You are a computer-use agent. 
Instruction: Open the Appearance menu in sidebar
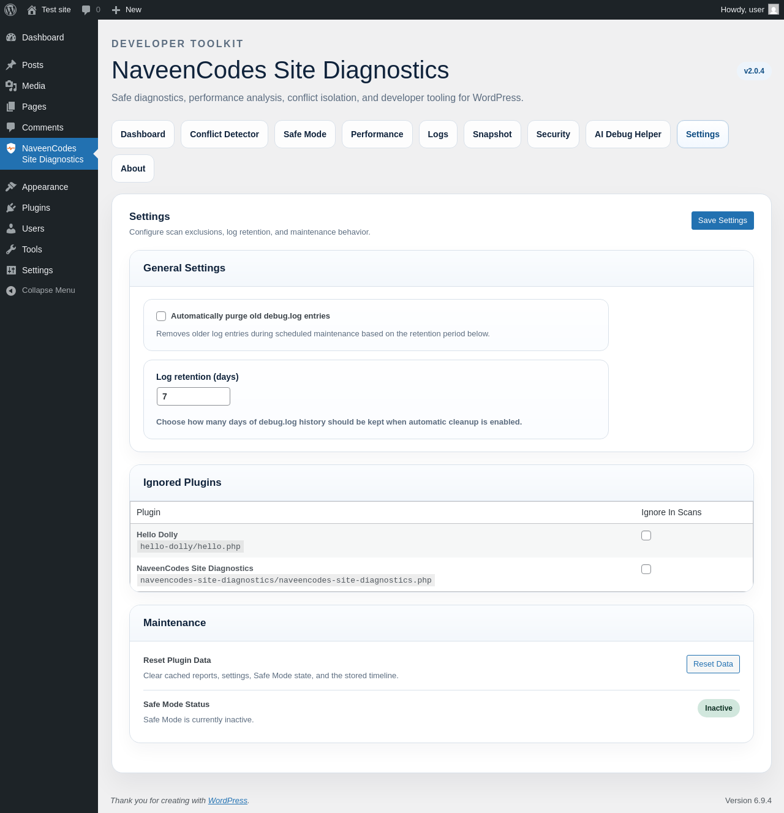(45, 187)
